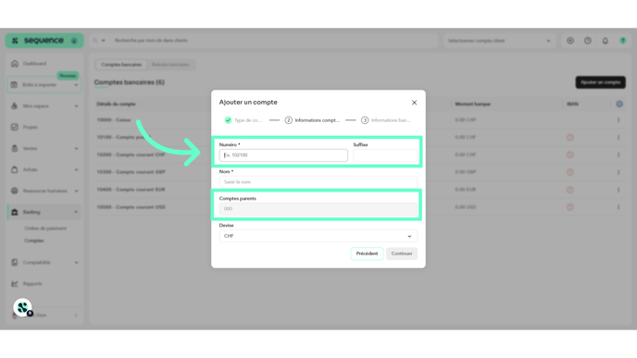
Task: Open the clock history icon
Action: (588, 41)
